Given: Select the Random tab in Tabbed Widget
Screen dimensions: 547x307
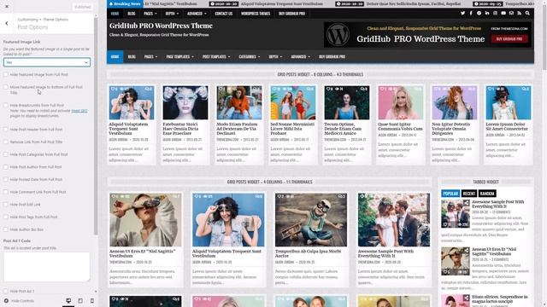Looking at the screenshot, I should click(x=487, y=194).
